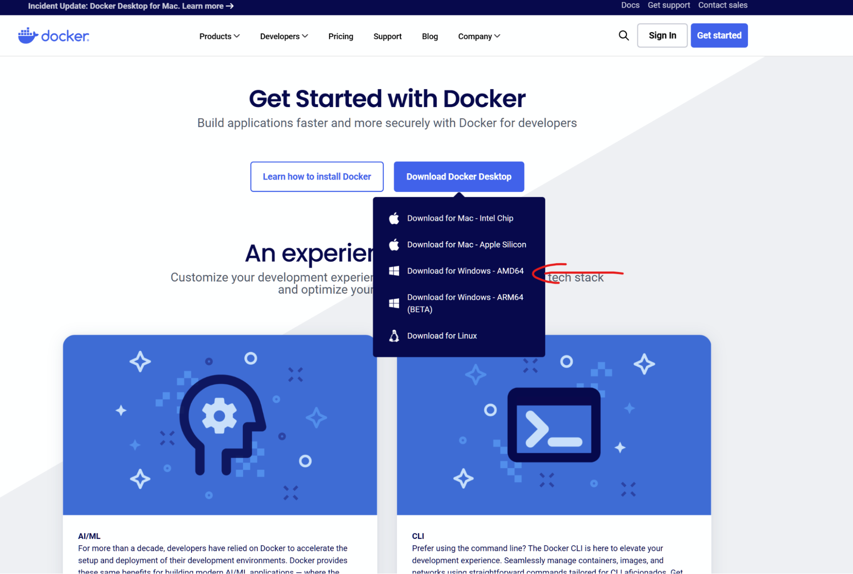Expand the Products menu

(x=219, y=36)
